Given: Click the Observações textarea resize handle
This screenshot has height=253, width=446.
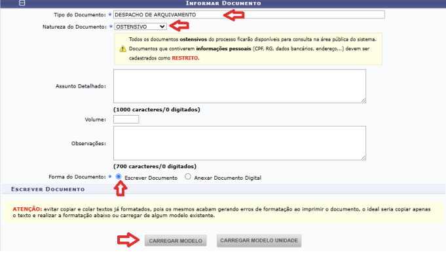Looking at the screenshot, I should [x=363, y=158].
